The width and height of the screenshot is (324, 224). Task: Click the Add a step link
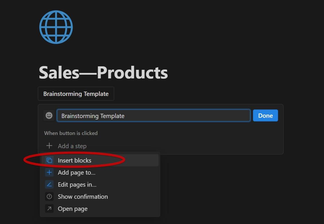[x=72, y=146]
